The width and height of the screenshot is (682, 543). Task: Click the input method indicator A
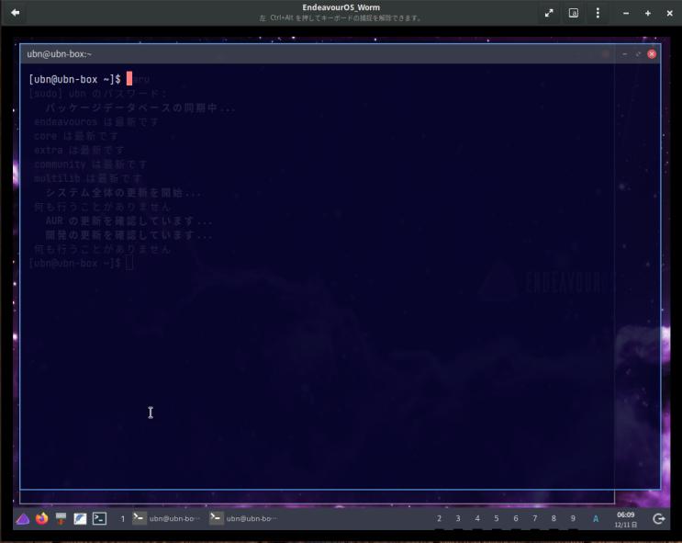(596, 518)
